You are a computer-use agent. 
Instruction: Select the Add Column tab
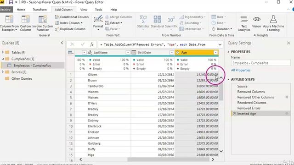coord(63,10)
